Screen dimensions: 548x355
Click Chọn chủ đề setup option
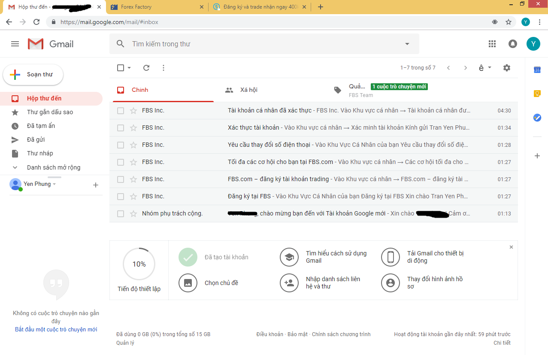click(x=209, y=283)
